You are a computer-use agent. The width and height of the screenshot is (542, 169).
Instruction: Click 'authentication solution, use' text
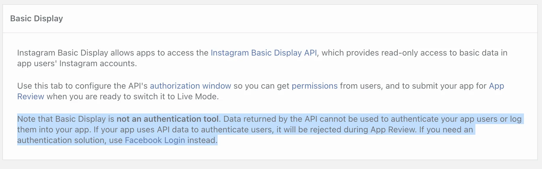70,140
